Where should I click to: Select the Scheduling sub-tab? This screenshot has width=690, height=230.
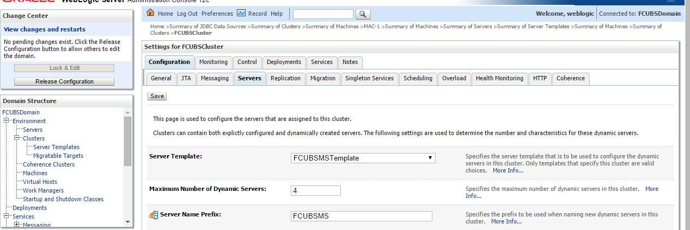coord(418,78)
